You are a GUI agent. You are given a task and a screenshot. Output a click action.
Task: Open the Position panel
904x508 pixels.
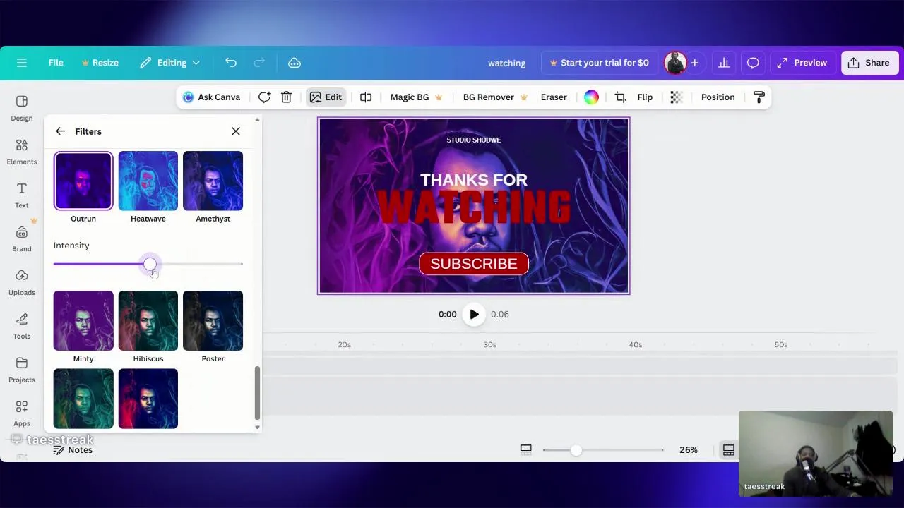click(718, 97)
